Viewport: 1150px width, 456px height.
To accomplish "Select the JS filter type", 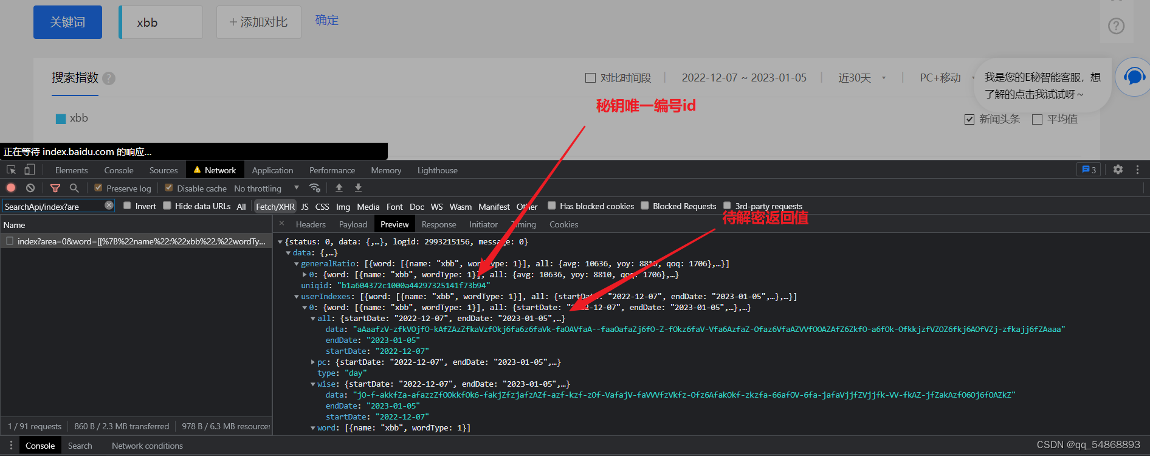I will pos(305,207).
